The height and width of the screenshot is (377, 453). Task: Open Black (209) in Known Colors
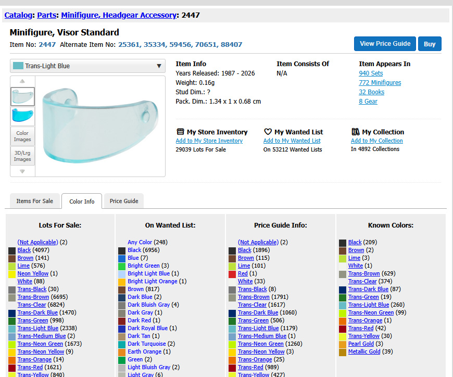click(x=355, y=242)
